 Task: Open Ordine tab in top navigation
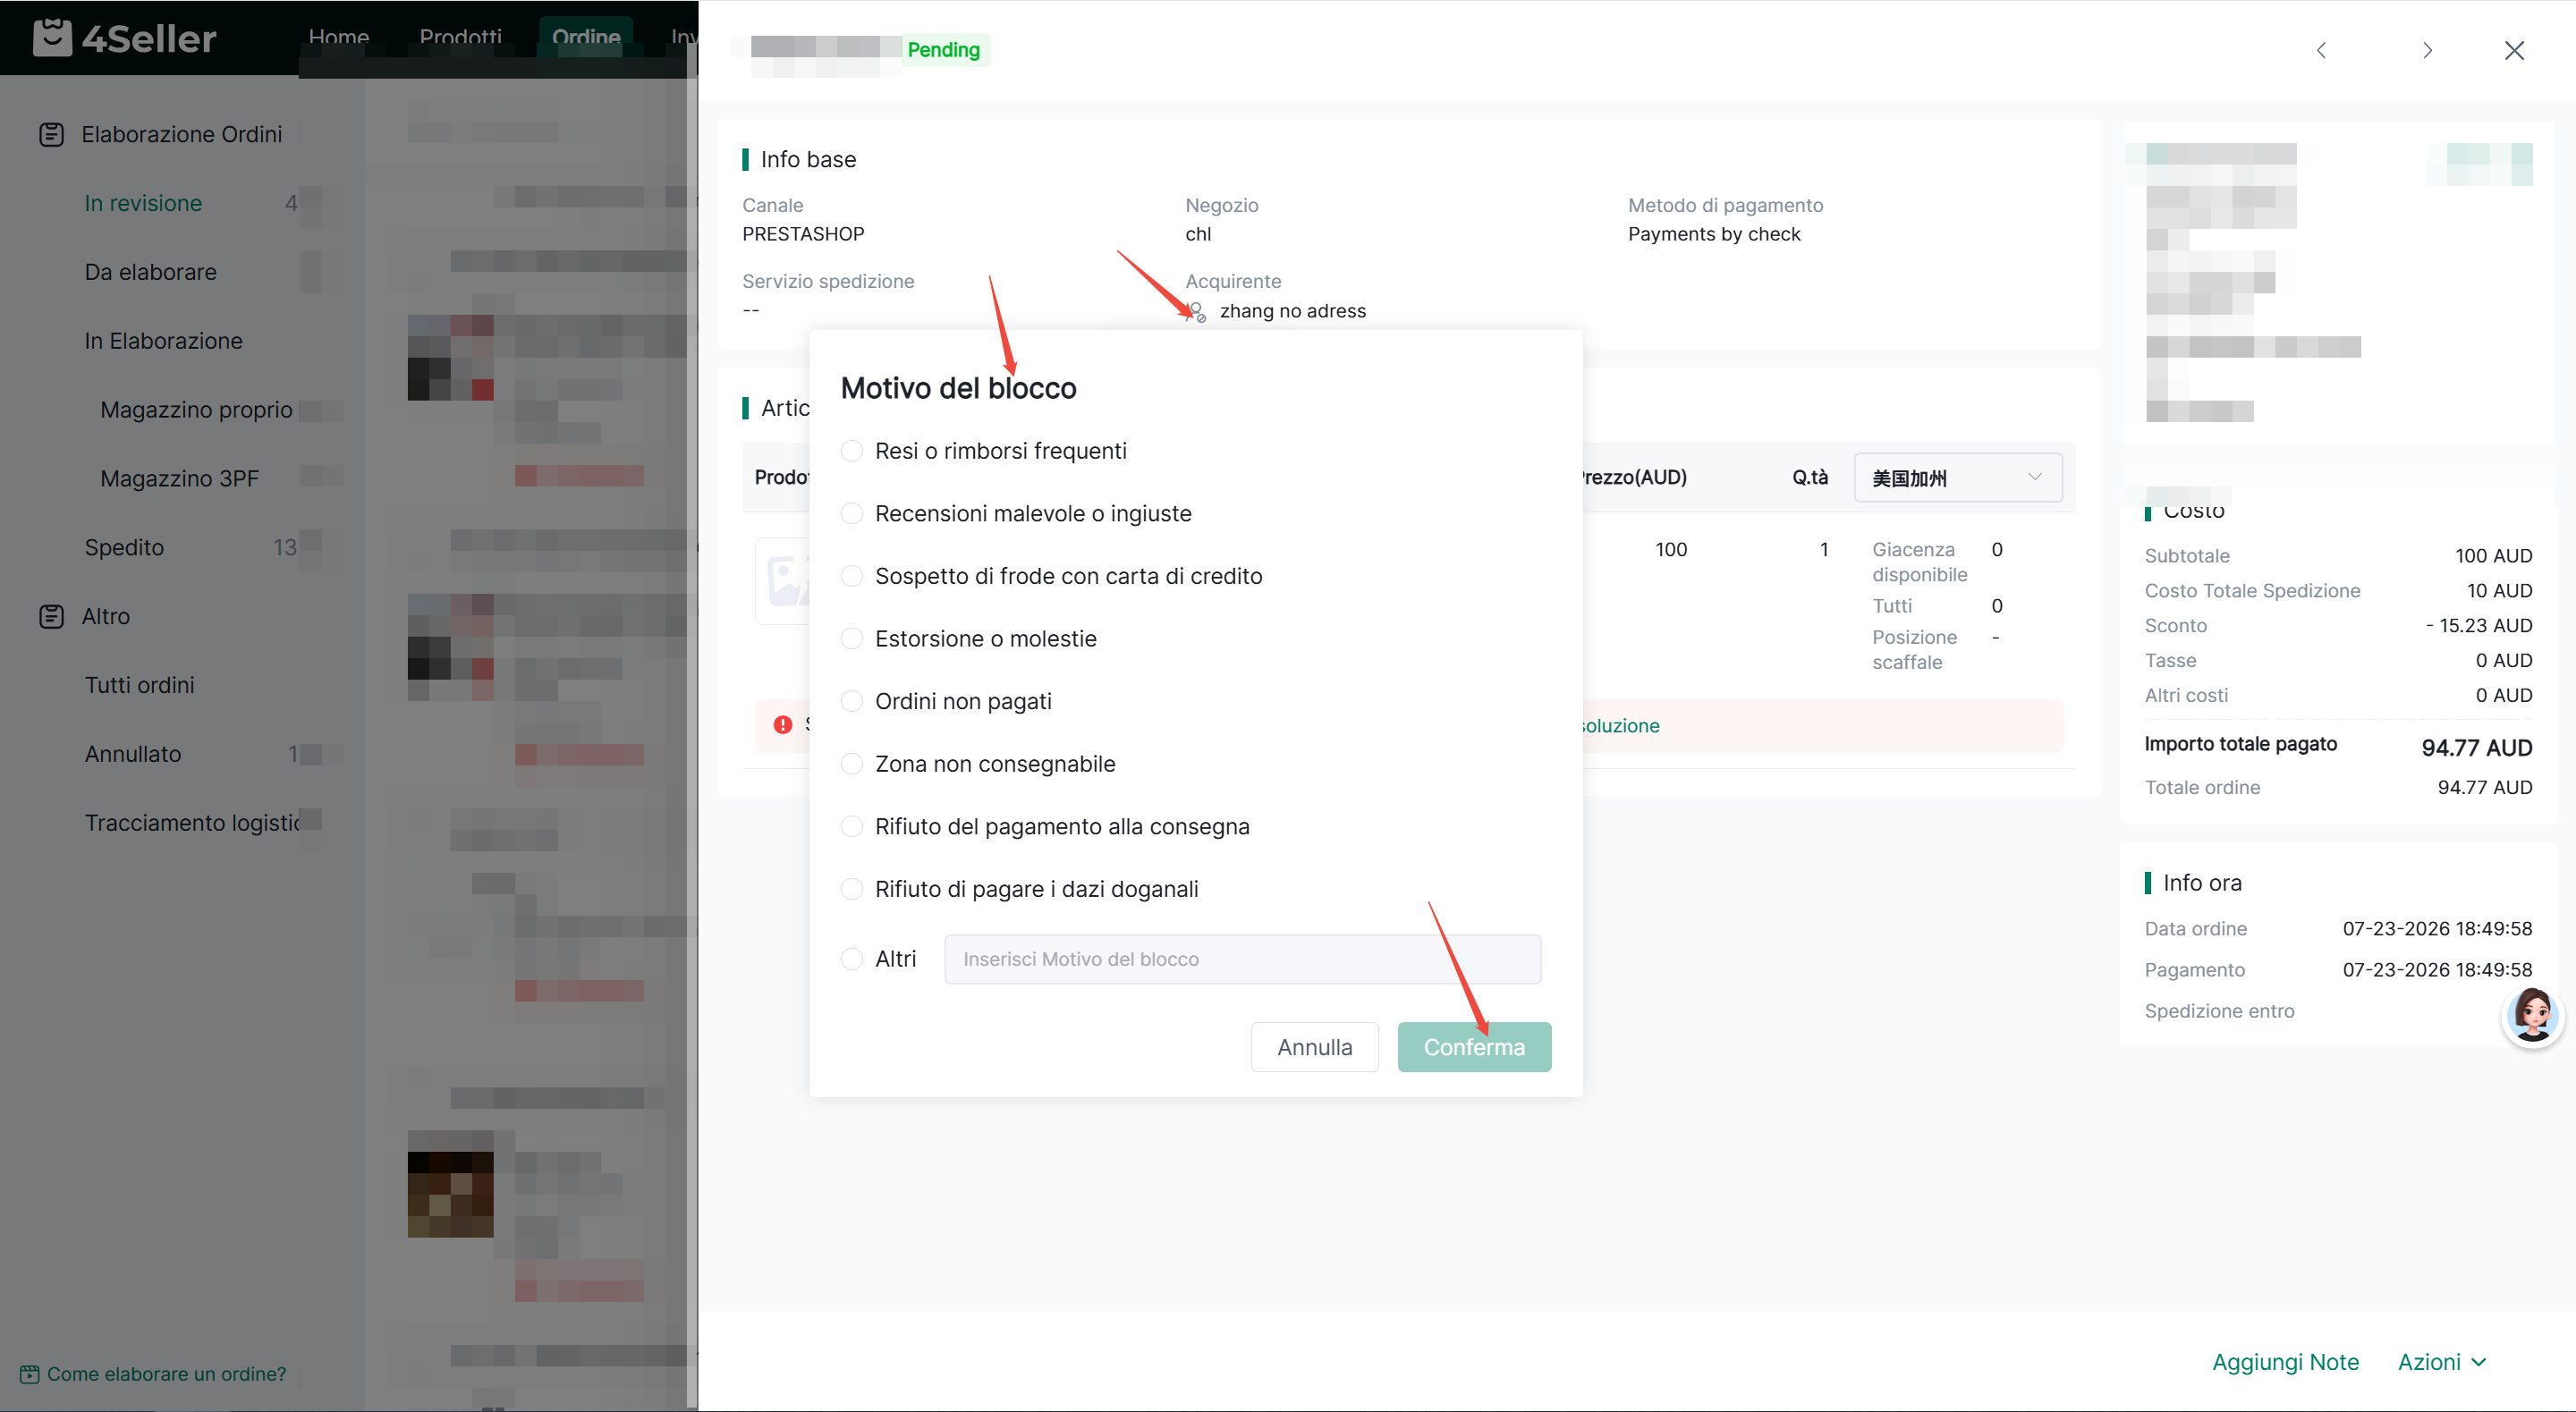click(x=586, y=38)
